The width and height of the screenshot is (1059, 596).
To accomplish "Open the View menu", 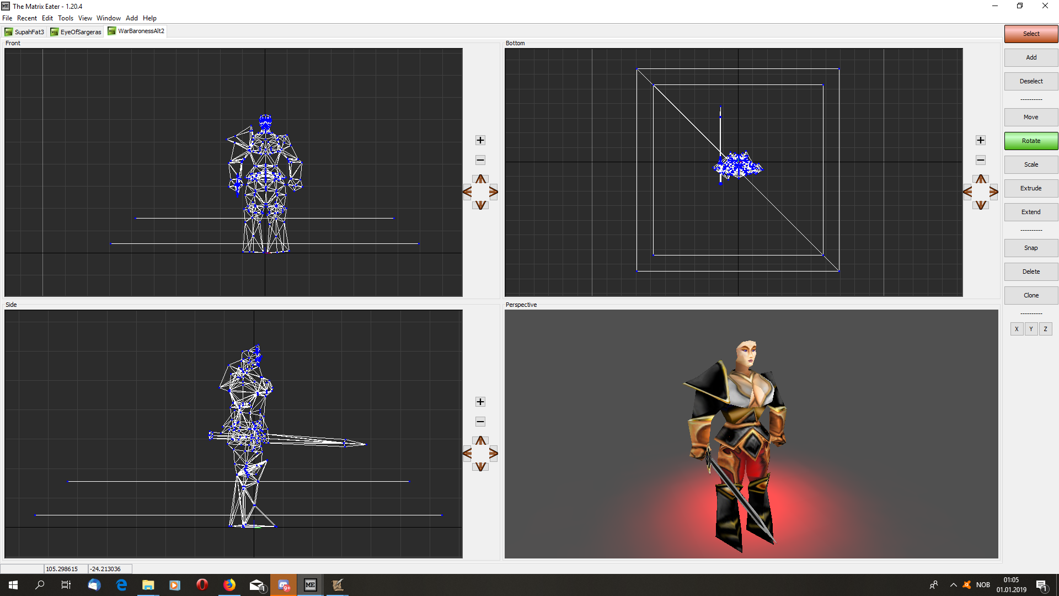I will click(x=85, y=18).
